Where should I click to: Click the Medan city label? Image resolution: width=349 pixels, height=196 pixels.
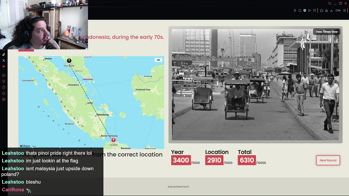[48, 59]
